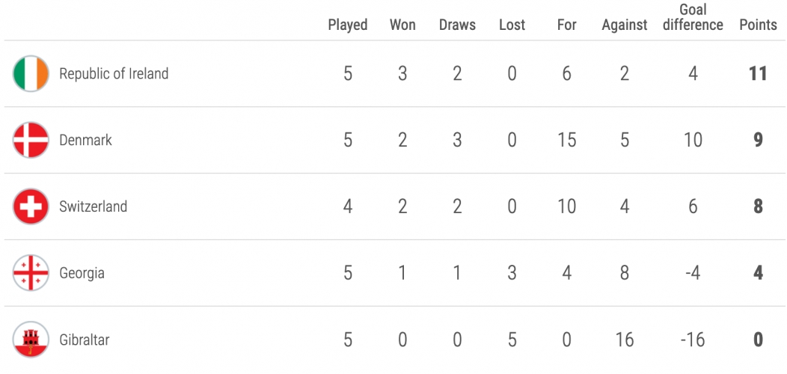Click the Points column header
The width and height of the screenshot is (787, 374).
point(758,25)
